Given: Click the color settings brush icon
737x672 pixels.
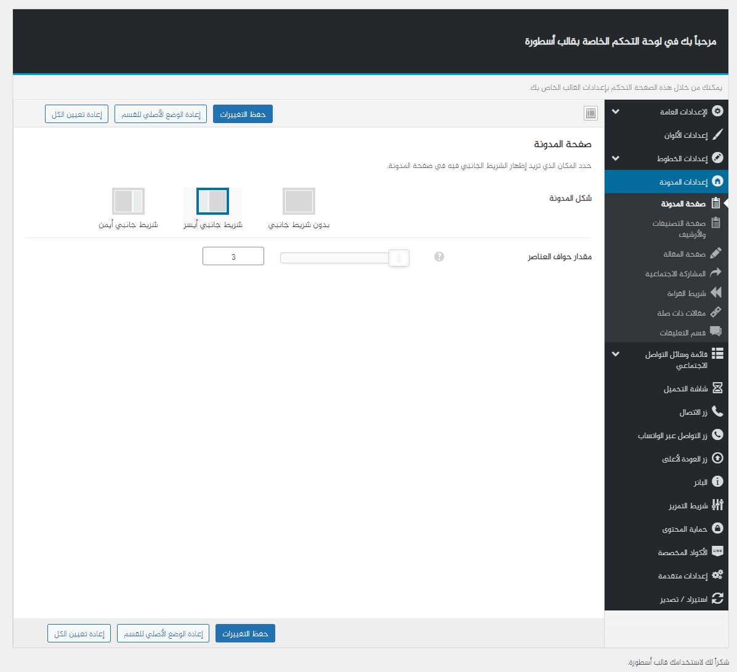Looking at the screenshot, I should point(717,135).
